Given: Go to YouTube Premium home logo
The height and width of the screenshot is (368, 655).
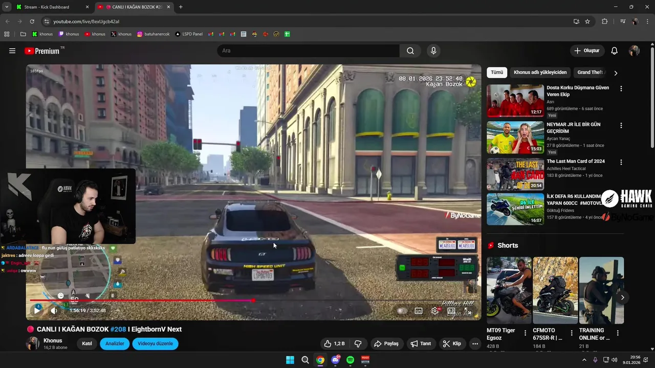Looking at the screenshot, I should 43,51.
